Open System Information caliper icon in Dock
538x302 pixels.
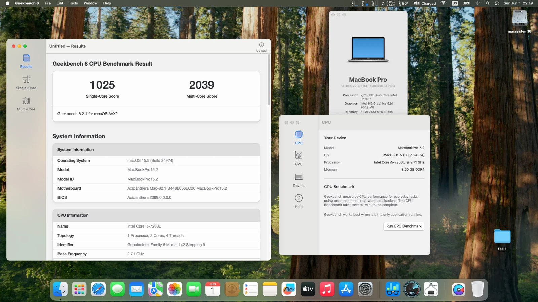[431, 289]
